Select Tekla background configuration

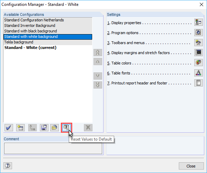point(48,42)
